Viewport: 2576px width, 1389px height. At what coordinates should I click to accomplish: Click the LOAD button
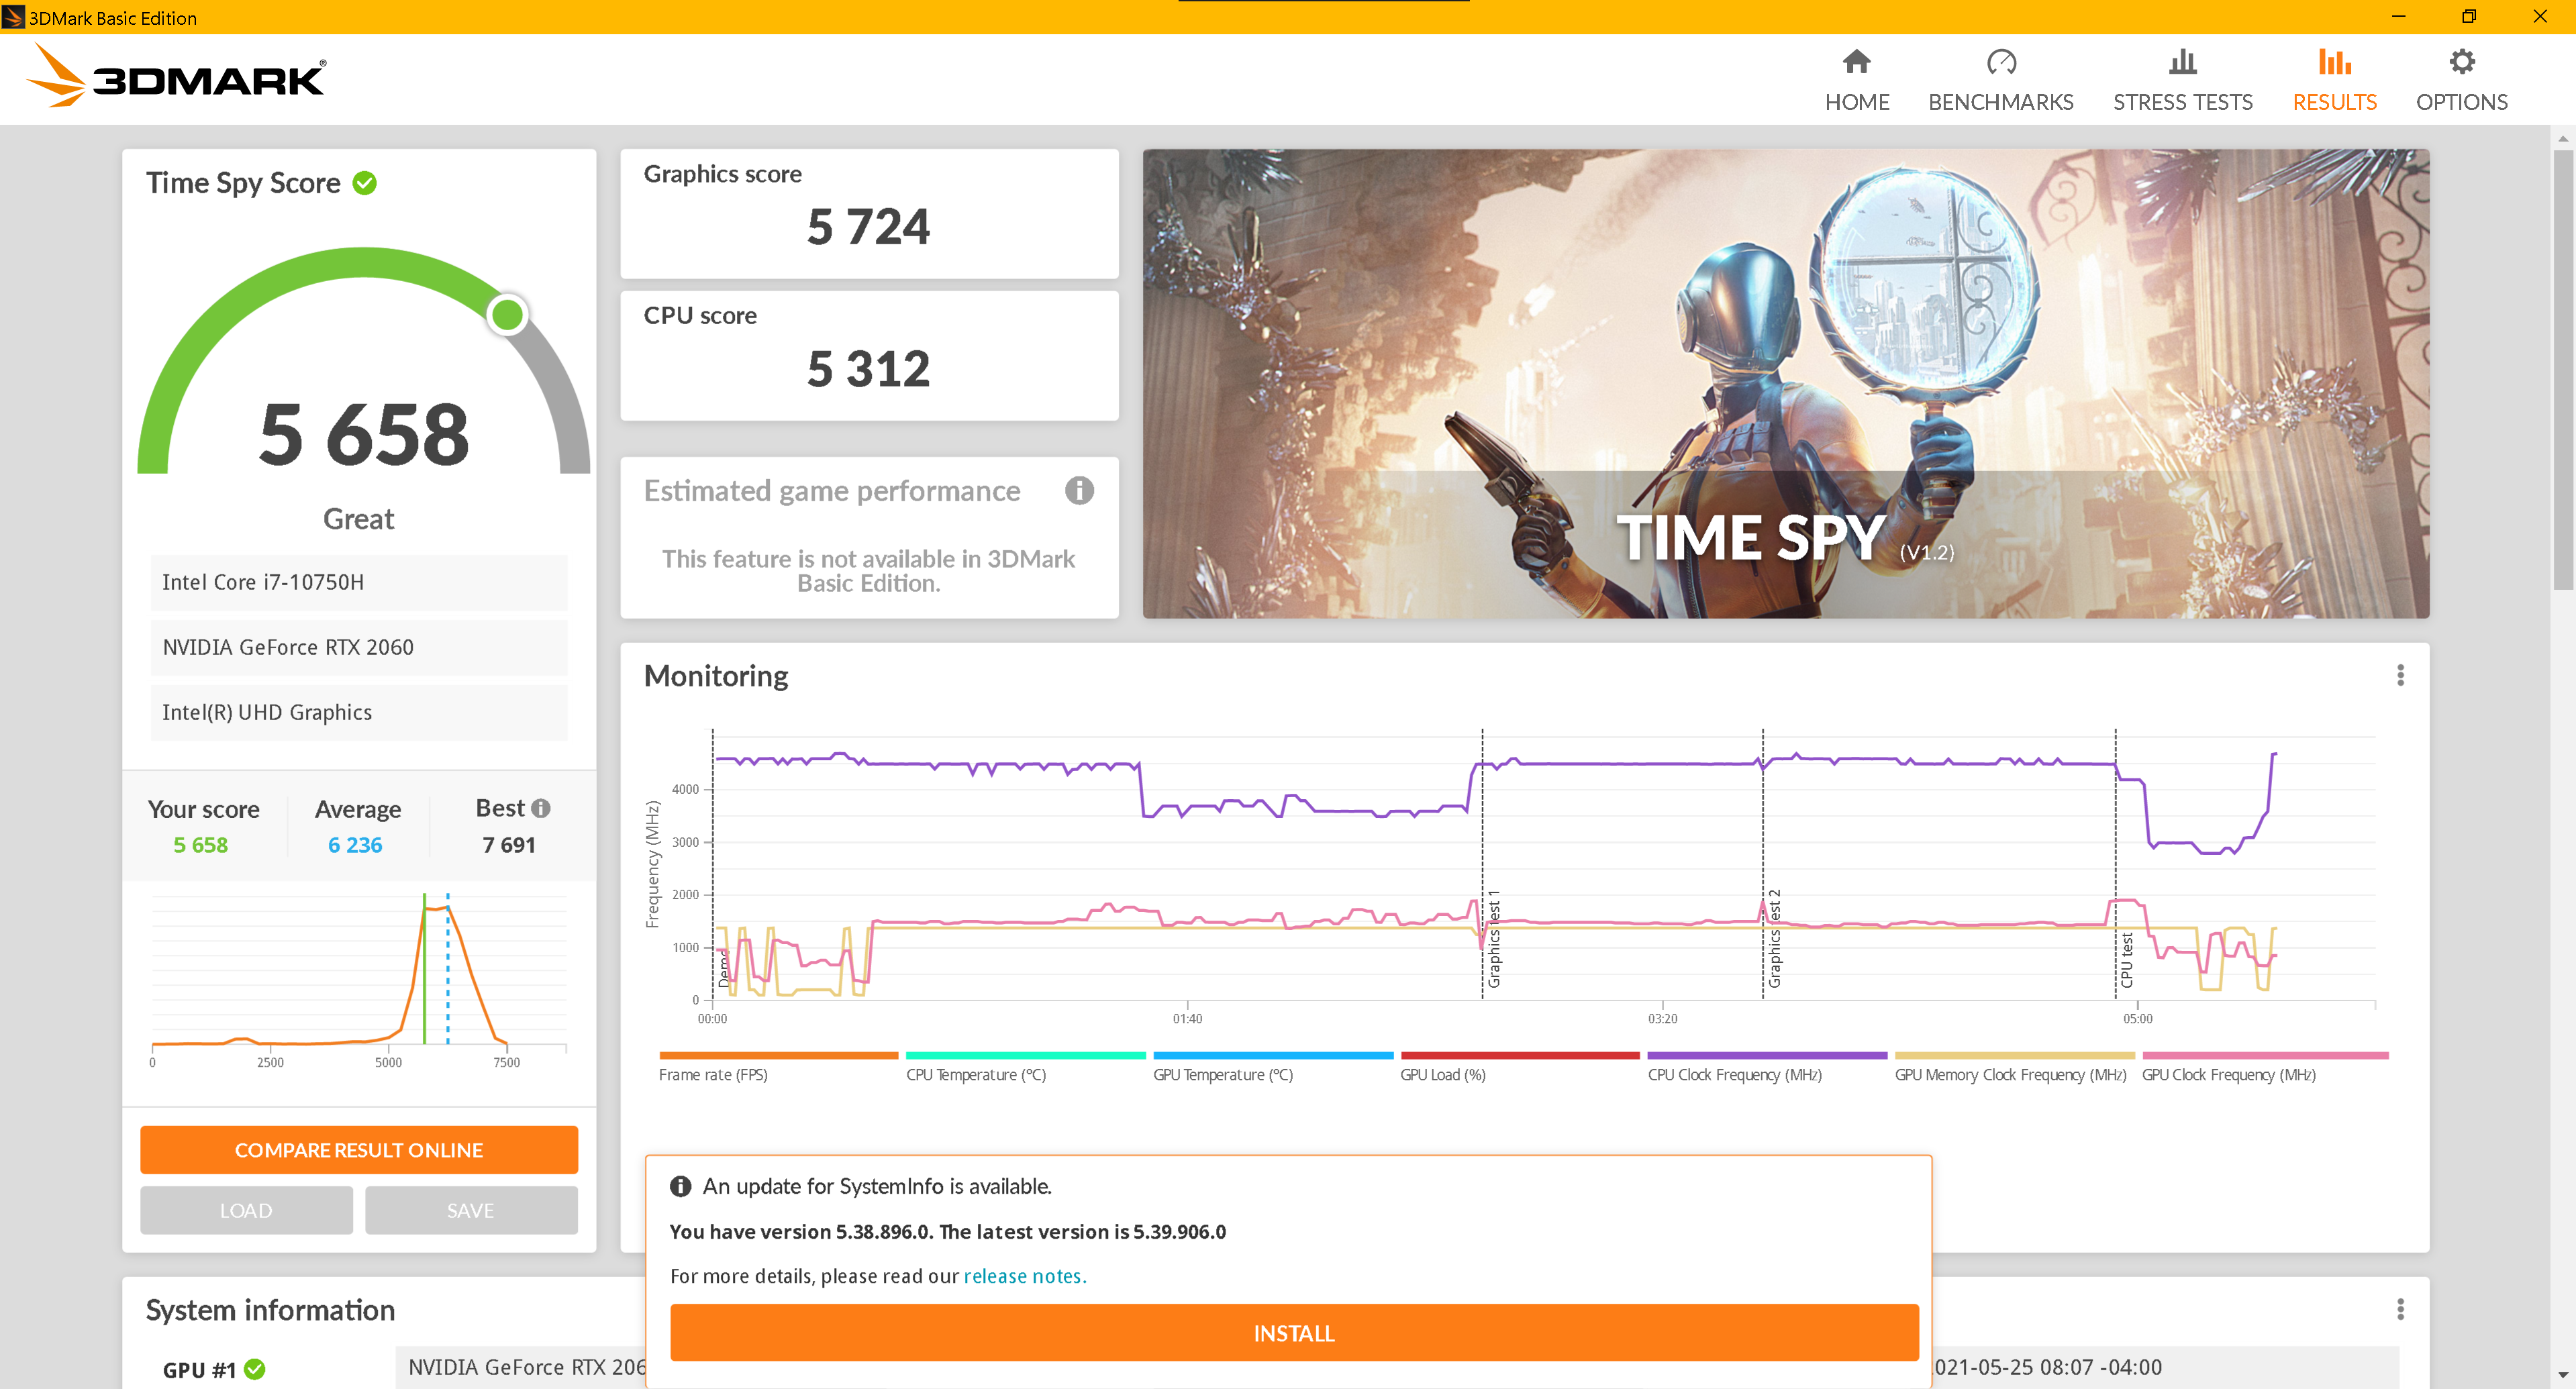coord(246,1210)
